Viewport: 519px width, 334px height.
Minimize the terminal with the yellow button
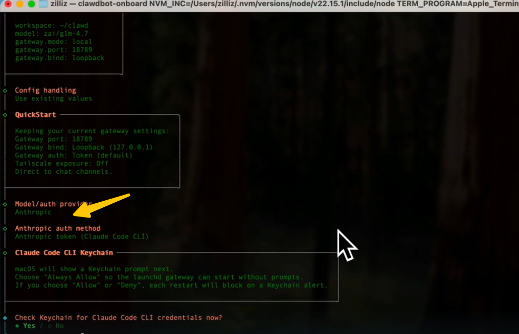click(x=20, y=4)
